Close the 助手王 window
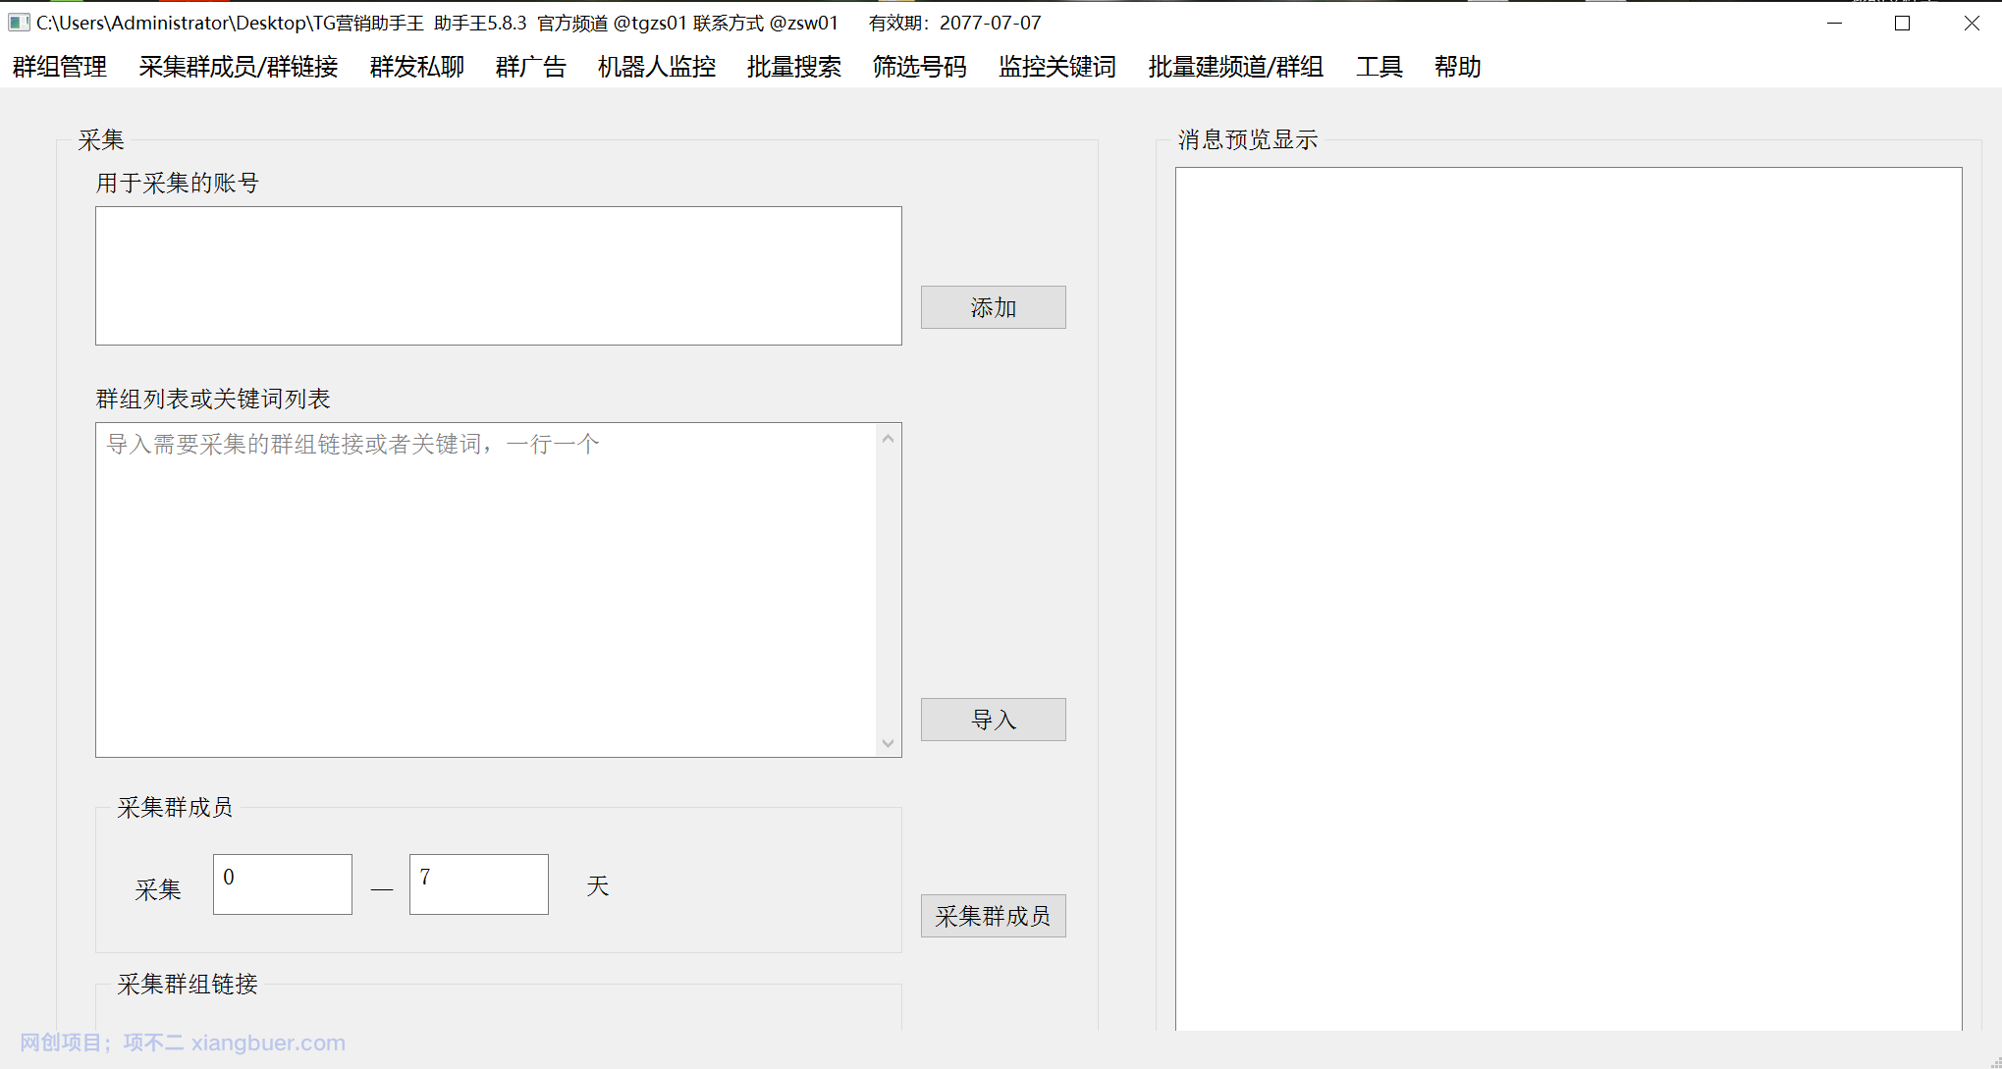The height and width of the screenshot is (1069, 2002). (x=1972, y=23)
